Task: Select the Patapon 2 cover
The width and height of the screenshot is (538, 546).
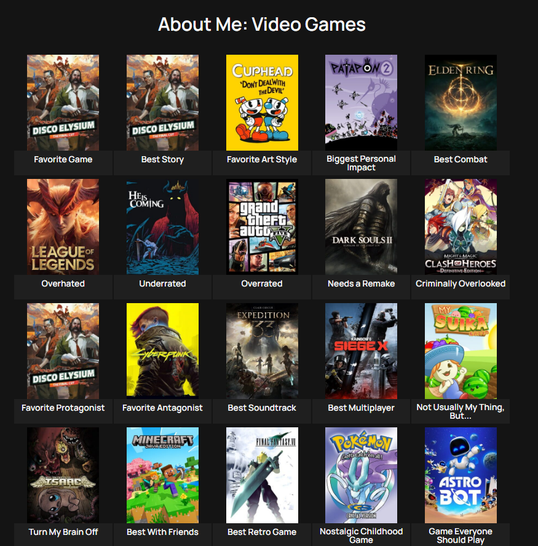Action: point(361,102)
